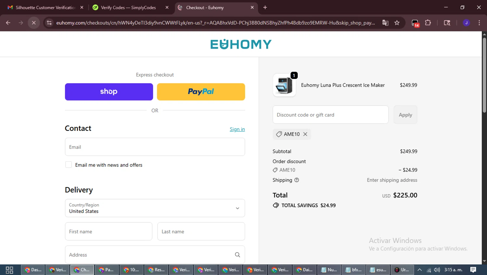Click the Shop Pay express checkout button

tap(109, 92)
